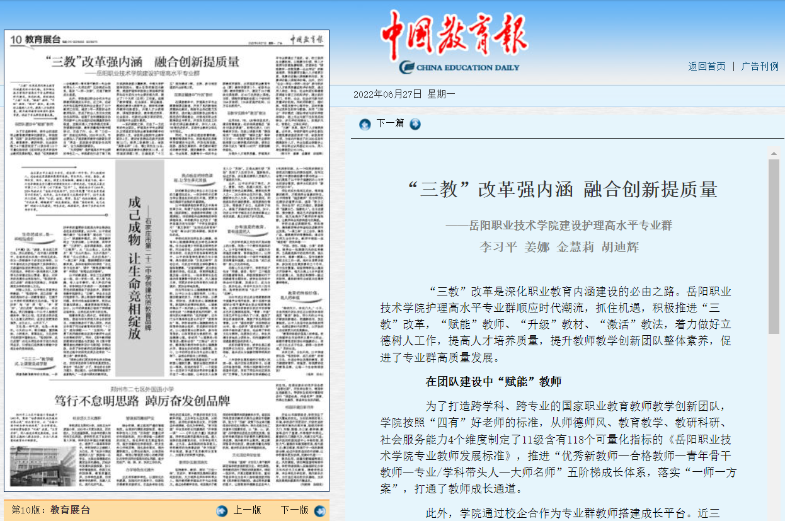Image resolution: width=785 pixels, height=521 pixels.
Task: Select the "三教"改革强内涵 headline on the page thumbnail
Action: point(142,62)
